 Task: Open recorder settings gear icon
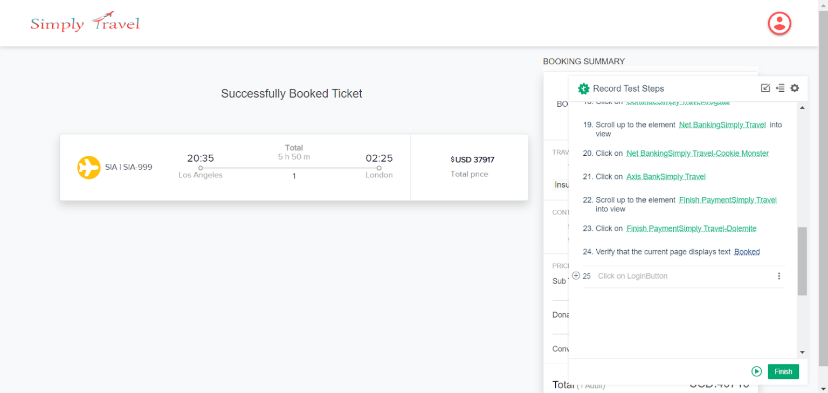click(x=795, y=88)
